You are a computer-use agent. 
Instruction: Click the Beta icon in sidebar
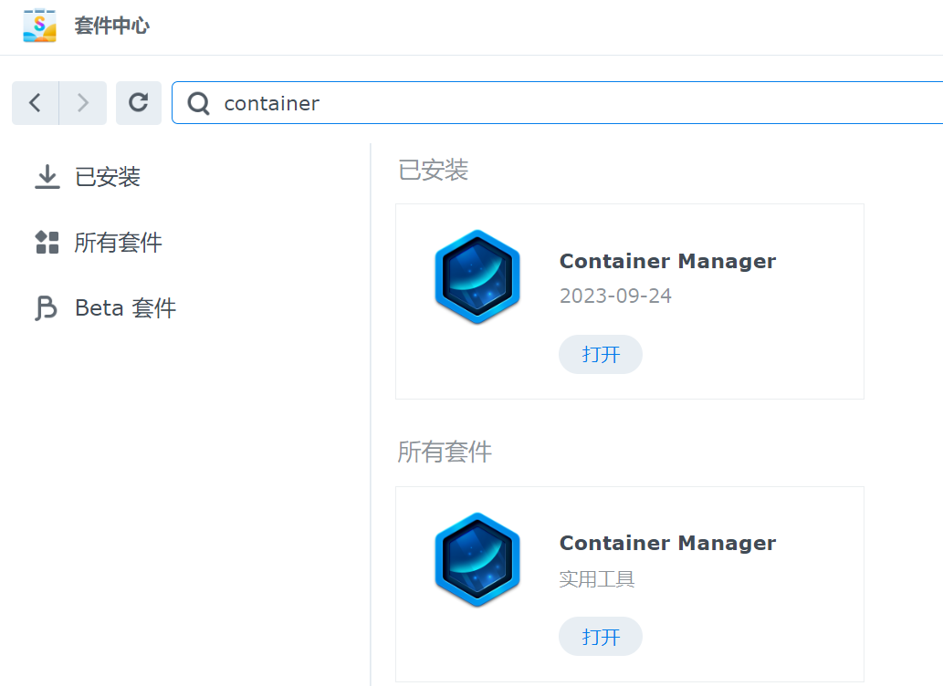point(46,308)
